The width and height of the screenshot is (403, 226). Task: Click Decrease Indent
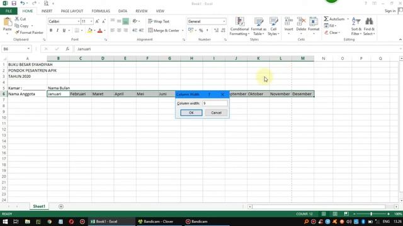click(x=134, y=31)
